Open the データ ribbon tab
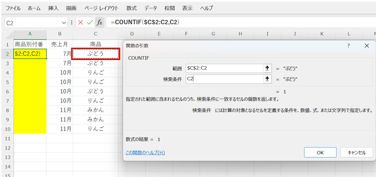This screenshot has height=177, width=376. pyautogui.click(x=150, y=8)
